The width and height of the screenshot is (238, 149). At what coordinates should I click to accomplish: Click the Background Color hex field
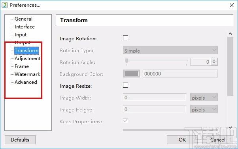click(x=180, y=74)
